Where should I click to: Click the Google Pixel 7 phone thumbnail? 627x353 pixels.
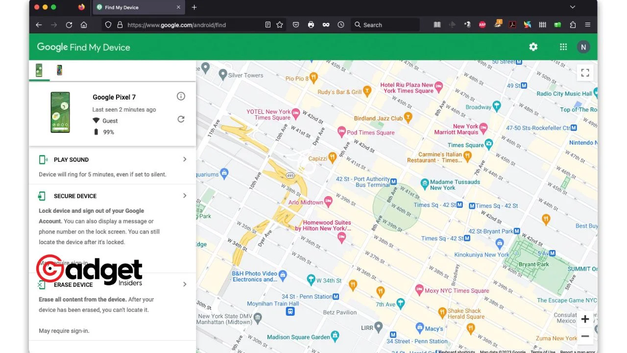pyautogui.click(x=60, y=112)
